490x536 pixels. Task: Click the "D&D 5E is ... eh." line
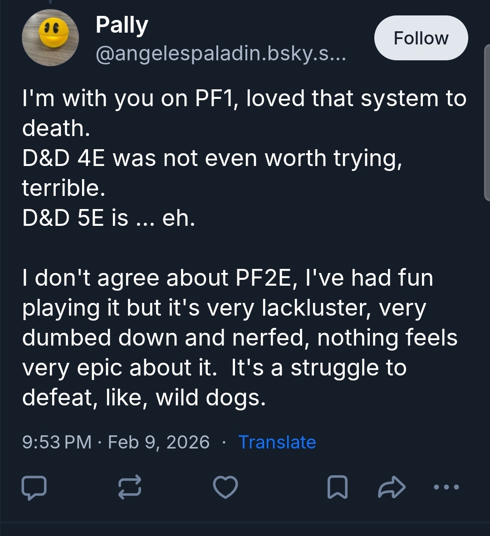109,218
